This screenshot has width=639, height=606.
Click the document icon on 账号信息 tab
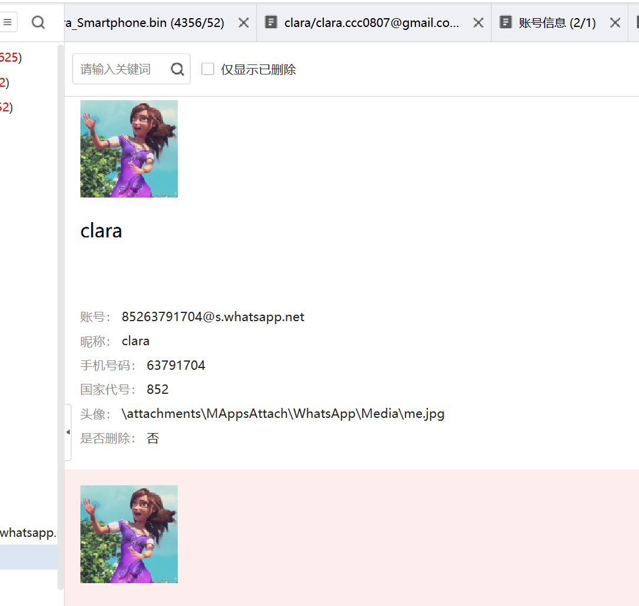pos(505,22)
